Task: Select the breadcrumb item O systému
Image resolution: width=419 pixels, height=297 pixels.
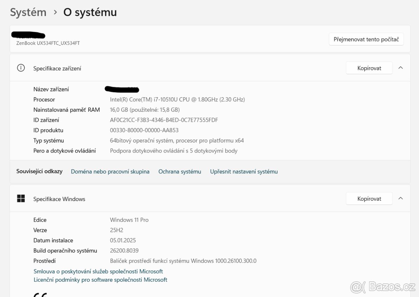Action: pyautogui.click(x=90, y=13)
